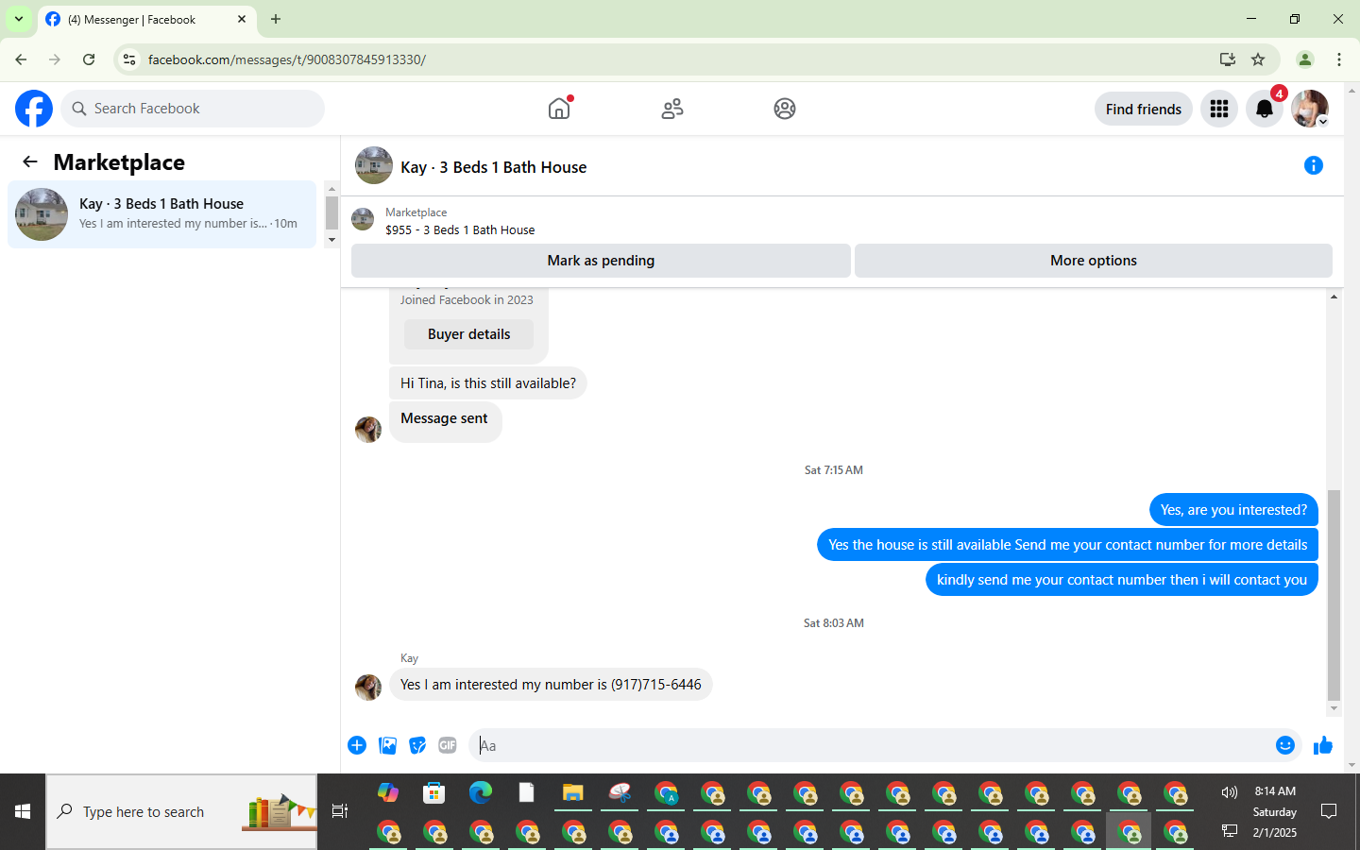
Task: Select the Kay 3 Beds 1 Bath House conversation
Action: pyautogui.click(x=161, y=214)
